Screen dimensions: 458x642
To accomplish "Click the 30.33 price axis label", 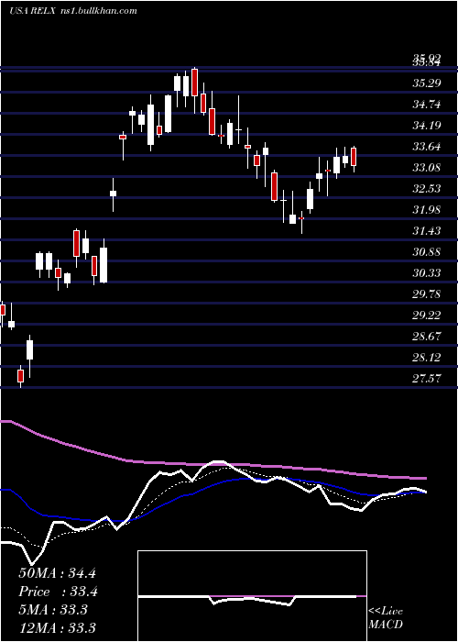I will pyautogui.click(x=427, y=273).
